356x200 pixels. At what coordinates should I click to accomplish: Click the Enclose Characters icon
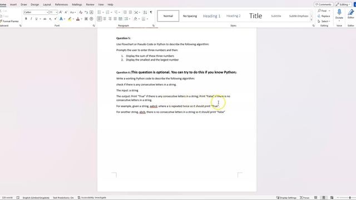tap(91, 19)
